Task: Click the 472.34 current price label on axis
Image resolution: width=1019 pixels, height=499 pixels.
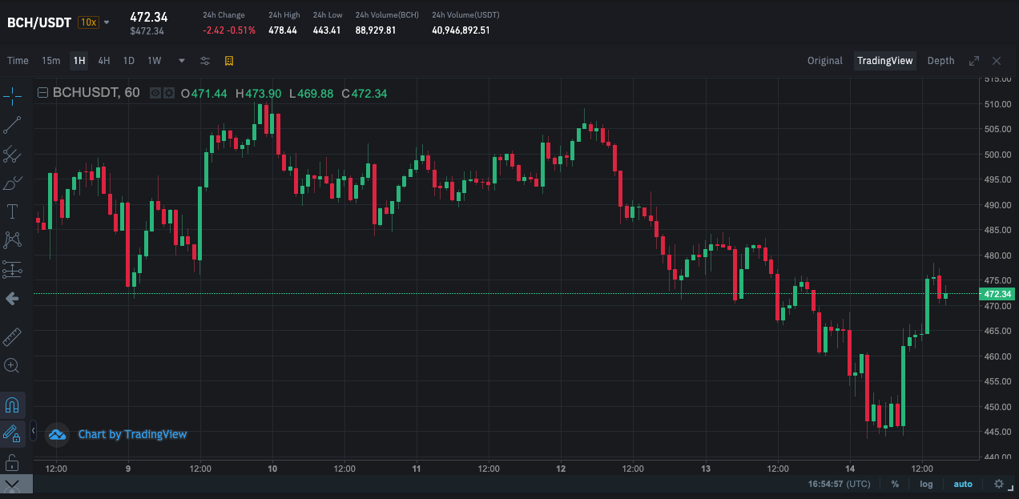Action: (998, 294)
